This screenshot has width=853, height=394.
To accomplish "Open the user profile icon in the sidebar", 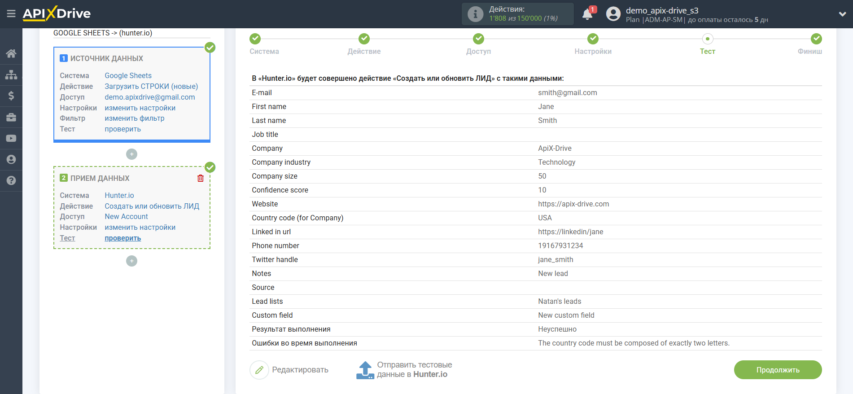I will pos(11,160).
